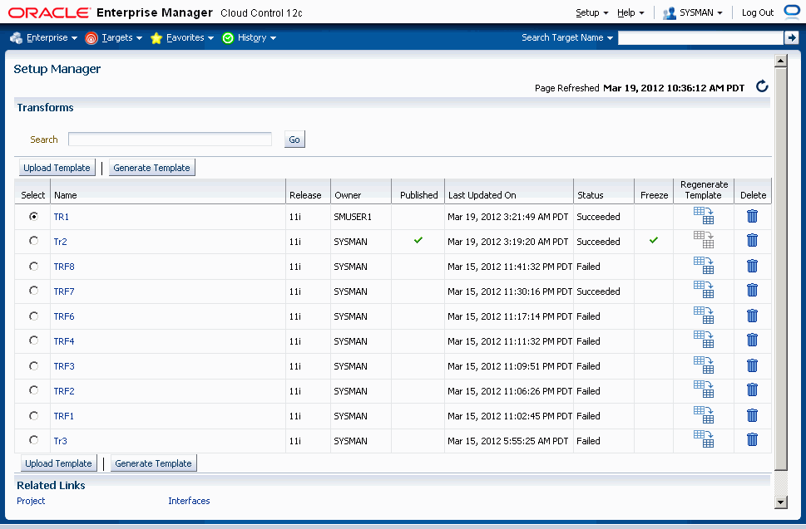Delete the Tr3 transform
Viewport: 806px width, 529px height.
click(752, 439)
